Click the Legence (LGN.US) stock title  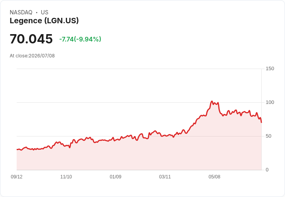click(x=44, y=21)
